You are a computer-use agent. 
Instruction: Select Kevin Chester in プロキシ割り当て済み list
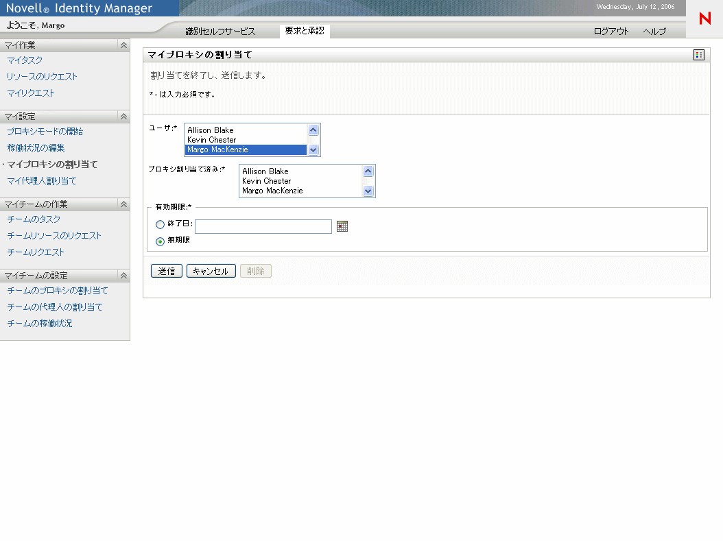(x=300, y=181)
